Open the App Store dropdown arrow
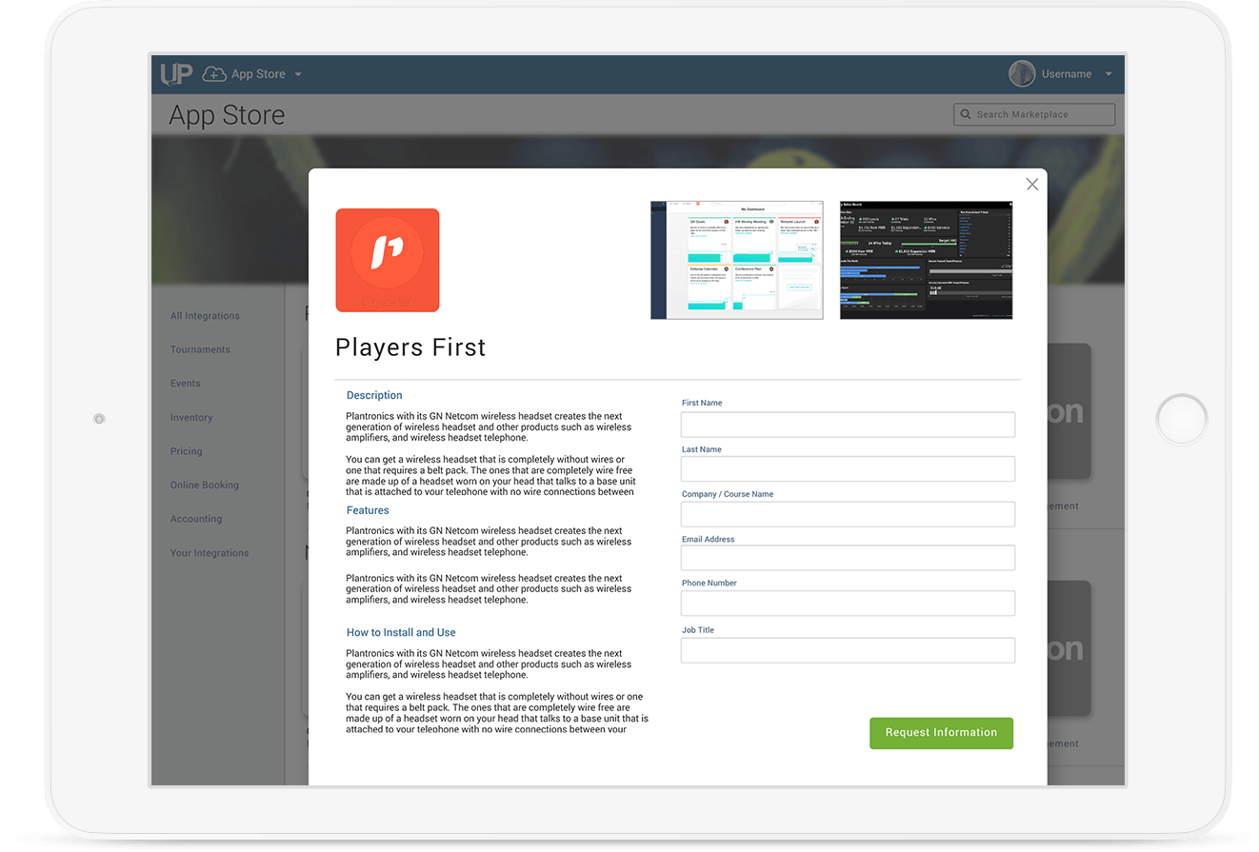Image resolution: width=1259 pixels, height=852 pixels. pos(298,74)
